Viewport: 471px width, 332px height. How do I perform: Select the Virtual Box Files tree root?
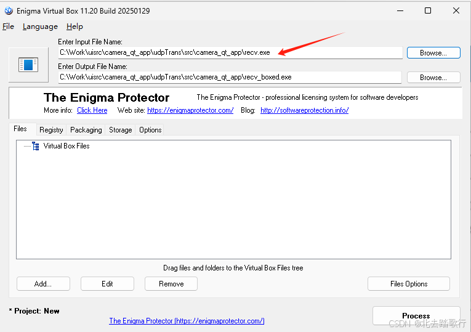66,146
